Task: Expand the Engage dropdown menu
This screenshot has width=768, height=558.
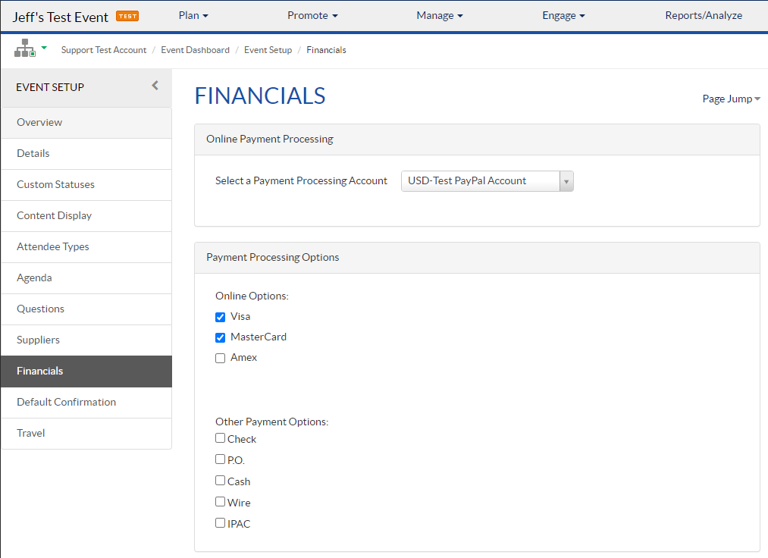Action: click(x=564, y=16)
